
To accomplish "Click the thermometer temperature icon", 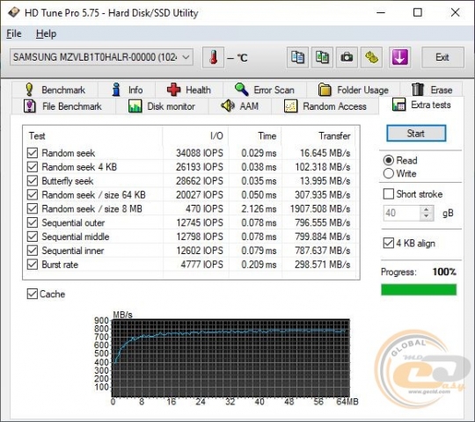I will (213, 57).
